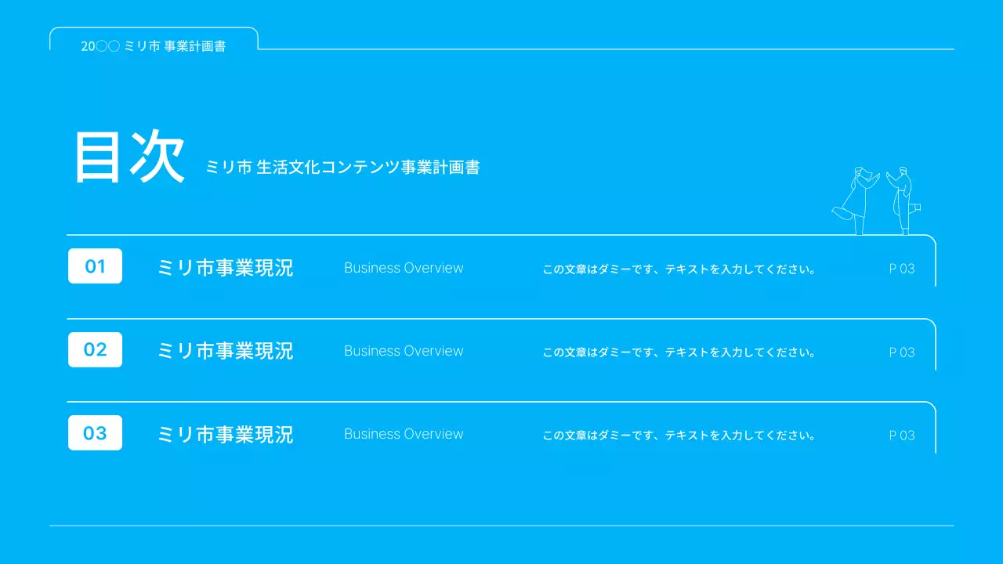Click Business Overview text in row 01

[x=404, y=268]
